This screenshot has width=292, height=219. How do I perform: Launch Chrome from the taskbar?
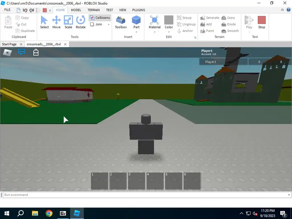click(49, 213)
